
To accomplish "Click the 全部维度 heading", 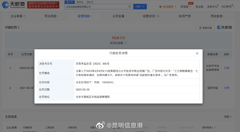I will [x=11, y=117].
